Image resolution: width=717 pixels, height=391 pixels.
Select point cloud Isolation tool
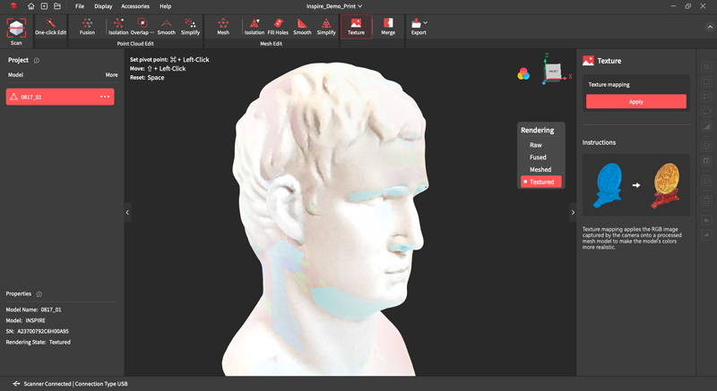point(118,27)
